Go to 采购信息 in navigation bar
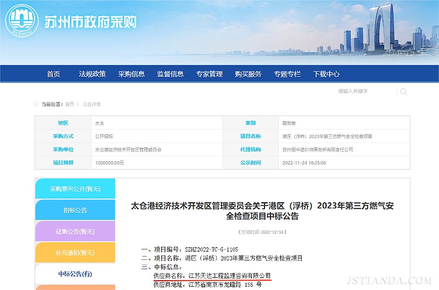This screenshot has height=290, width=439. click(131, 74)
